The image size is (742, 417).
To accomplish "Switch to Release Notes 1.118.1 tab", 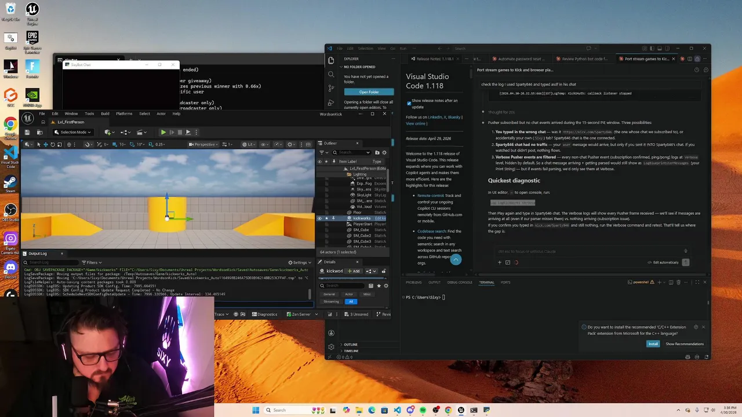I will [x=435, y=58].
